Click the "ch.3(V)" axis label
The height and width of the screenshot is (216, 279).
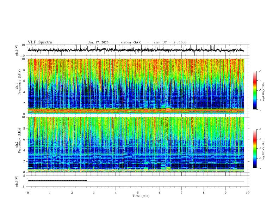17,181
